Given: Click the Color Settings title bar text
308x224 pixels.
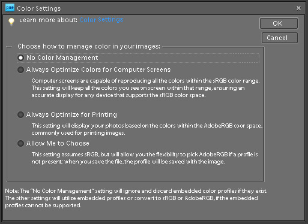Looking at the screenshot, I should 39,8.
